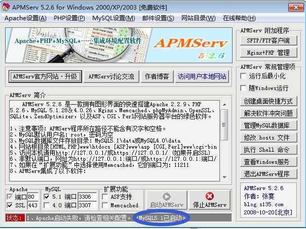
Task: Open the Apache设置(A) menu
Action: pyautogui.click(x=25, y=18)
